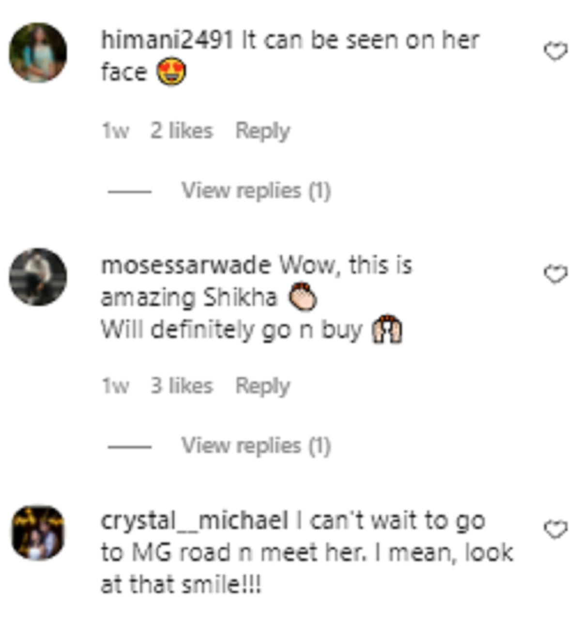Viewport: 581px width, 623px height.
Task: Click the 1w timestamp on mosessarwade's comment
Action: [115, 387]
